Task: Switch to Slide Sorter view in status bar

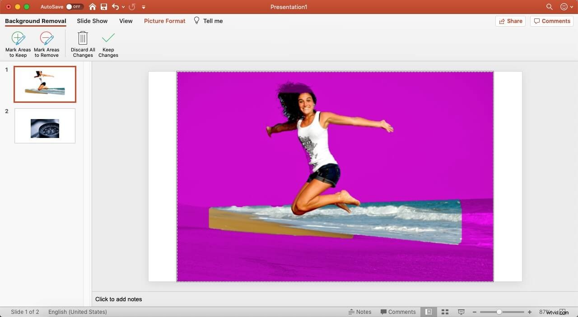Action: tap(445, 312)
